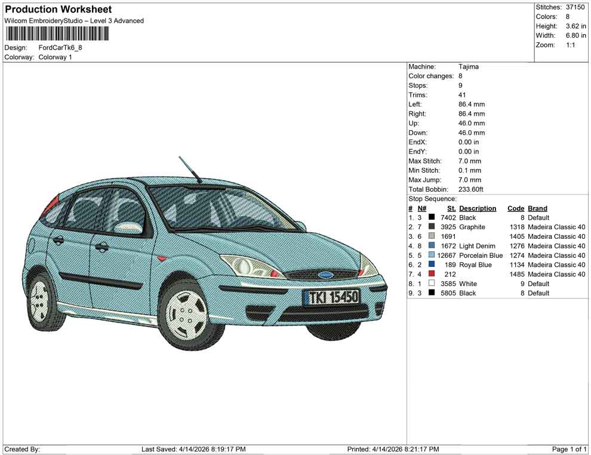Click the Production Worksheet title
The image size is (591, 455).
[58, 10]
